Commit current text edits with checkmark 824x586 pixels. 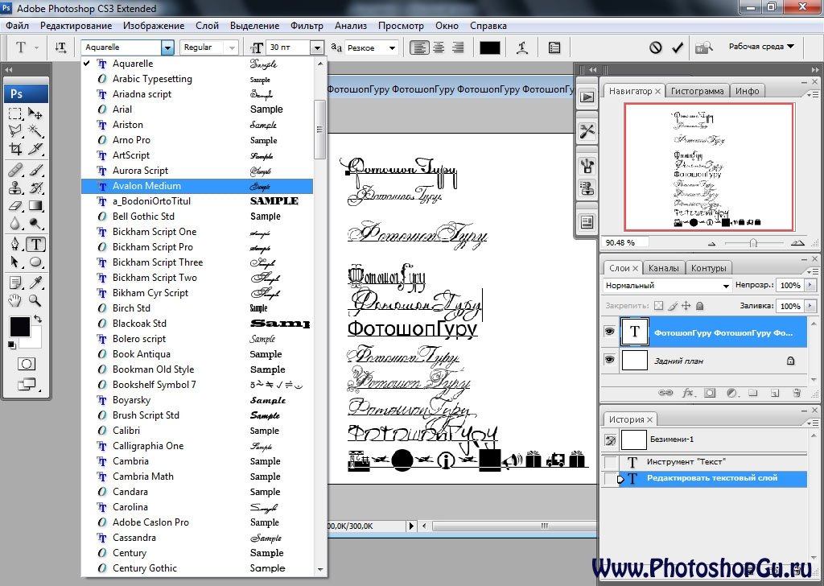(678, 47)
